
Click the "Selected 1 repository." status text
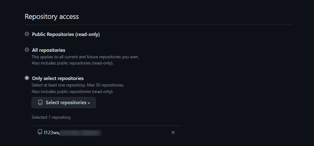[51, 117]
